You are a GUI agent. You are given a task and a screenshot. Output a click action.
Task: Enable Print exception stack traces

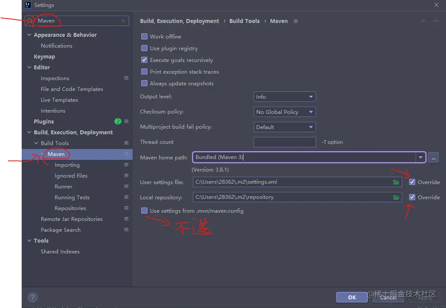click(144, 71)
